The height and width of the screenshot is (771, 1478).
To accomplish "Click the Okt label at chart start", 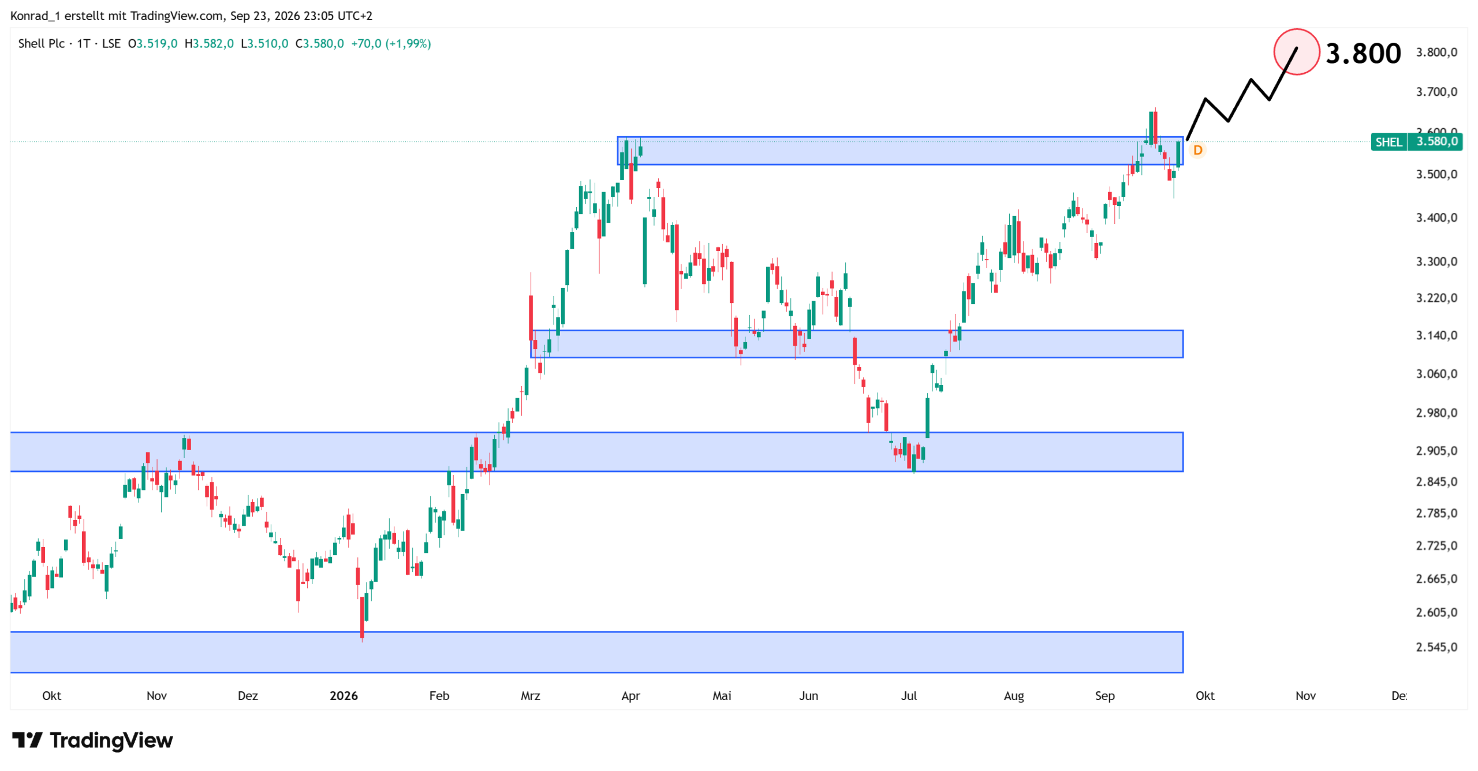I will [x=51, y=695].
